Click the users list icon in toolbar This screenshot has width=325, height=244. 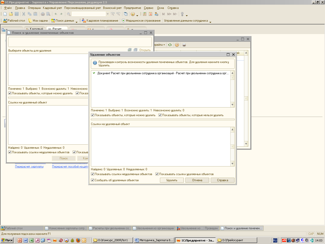pyautogui.click(x=156, y=14)
